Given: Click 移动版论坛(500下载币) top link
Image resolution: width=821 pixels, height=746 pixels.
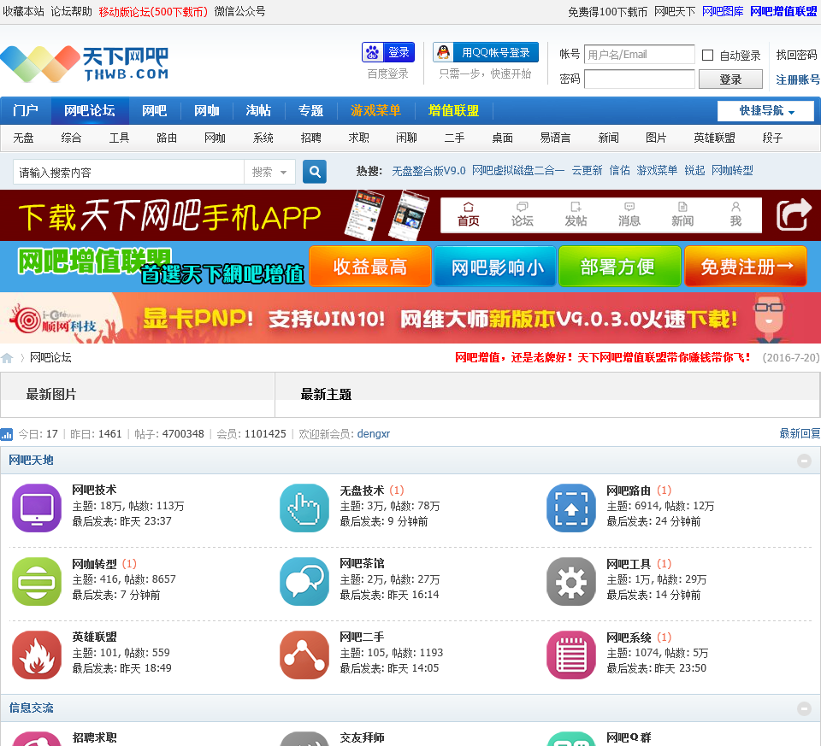Looking at the screenshot, I should 153,11.
